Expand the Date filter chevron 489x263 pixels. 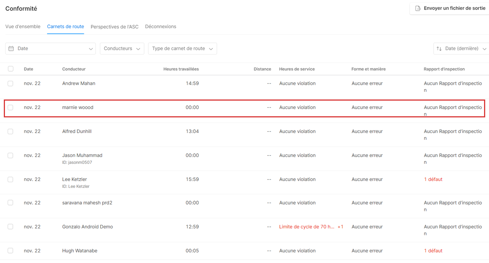tap(91, 49)
